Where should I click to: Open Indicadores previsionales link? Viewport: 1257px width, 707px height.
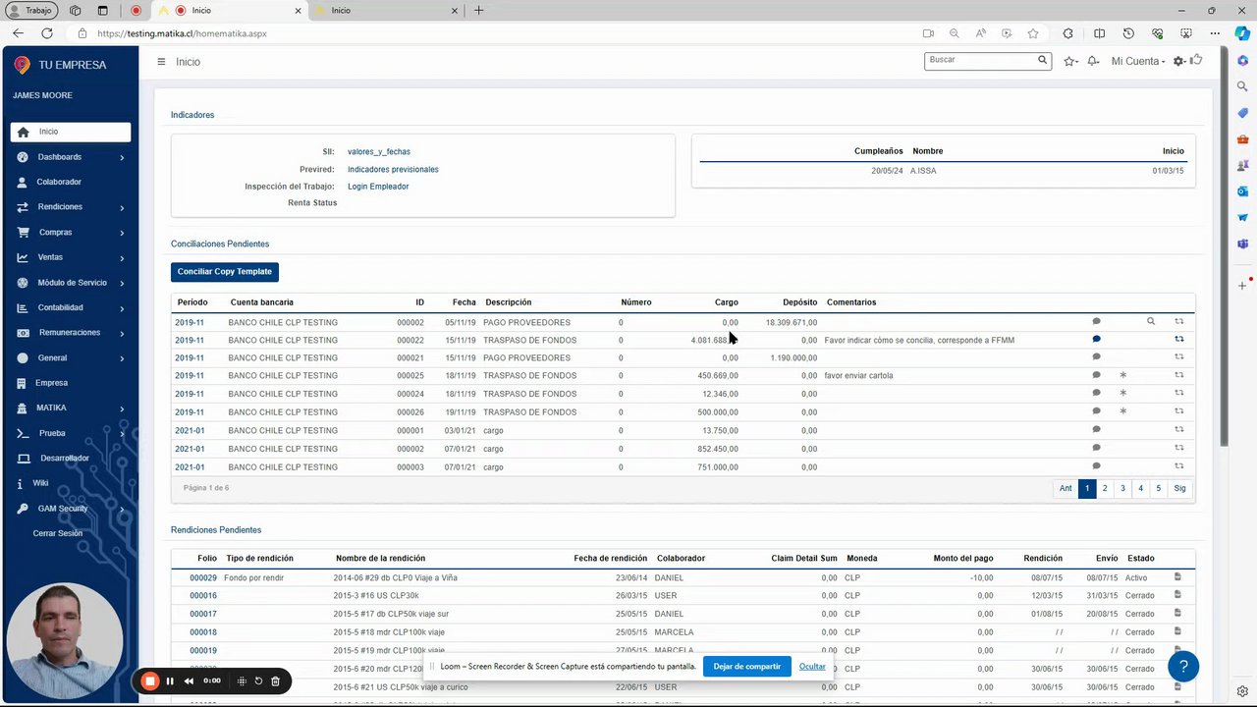pos(393,170)
